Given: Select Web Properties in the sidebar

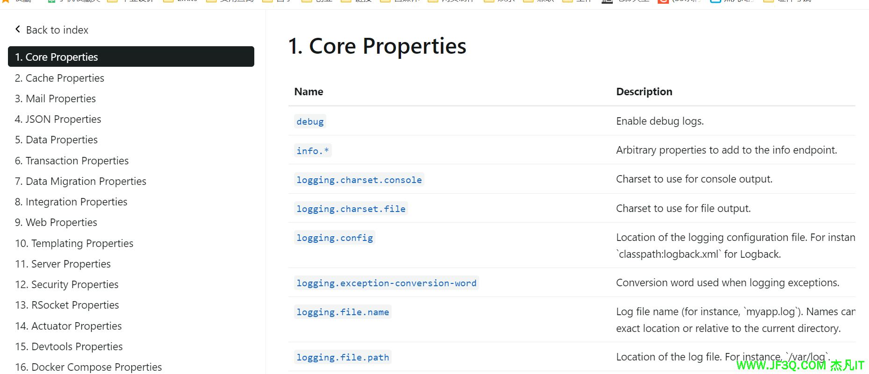Looking at the screenshot, I should click(x=56, y=222).
